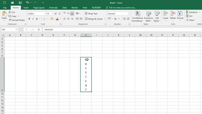The height and width of the screenshot is (114, 202).
Task: Click the Insert Function fx icon
Action: tap(39, 29)
